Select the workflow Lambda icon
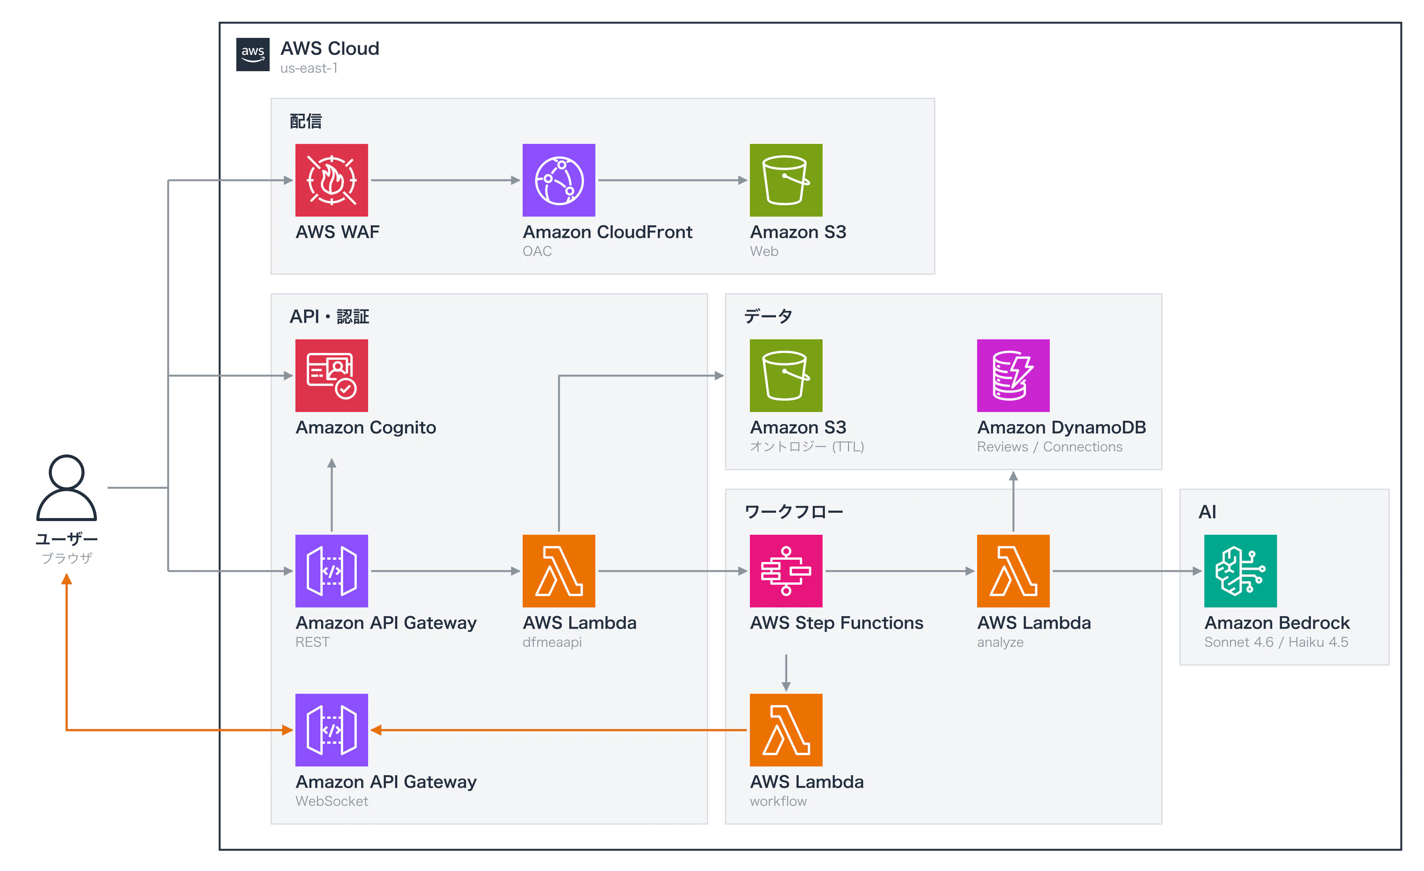Screen dimensions: 1424x871 [786, 730]
